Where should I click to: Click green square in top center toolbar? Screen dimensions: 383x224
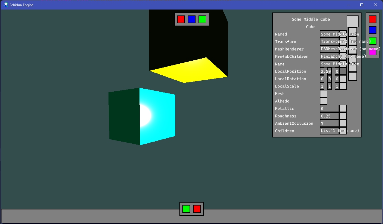(x=202, y=19)
